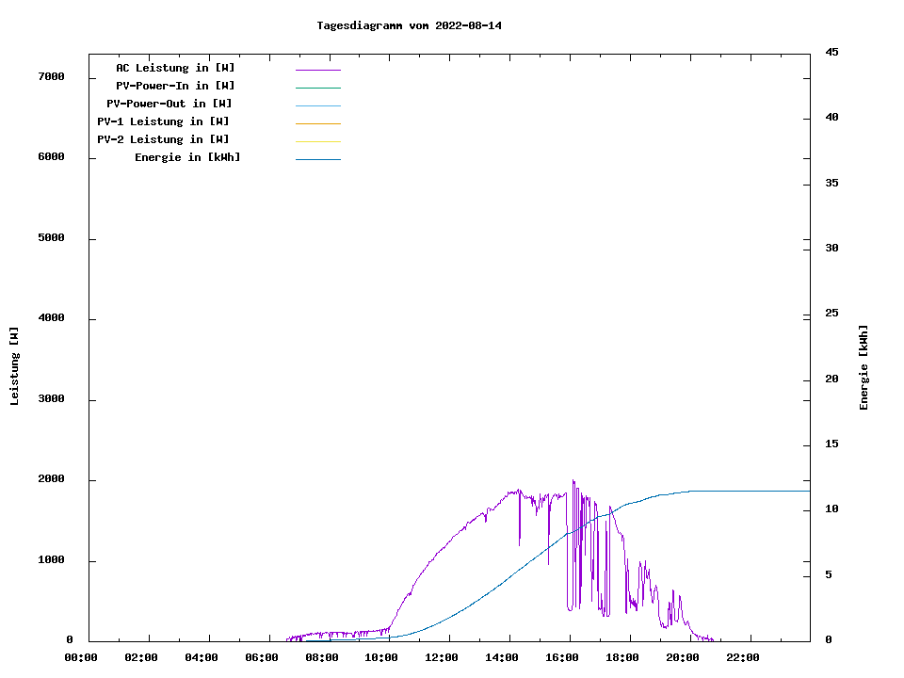Click the right axis label Energie [kWh]
Viewport: 904px width, 678px height.
click(864, 367)
